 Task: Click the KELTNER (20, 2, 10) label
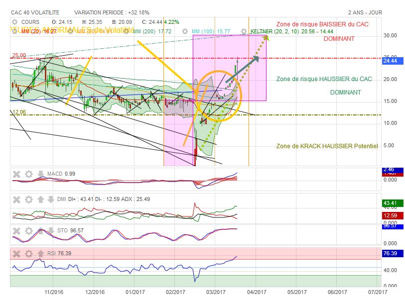click(292, 31)
